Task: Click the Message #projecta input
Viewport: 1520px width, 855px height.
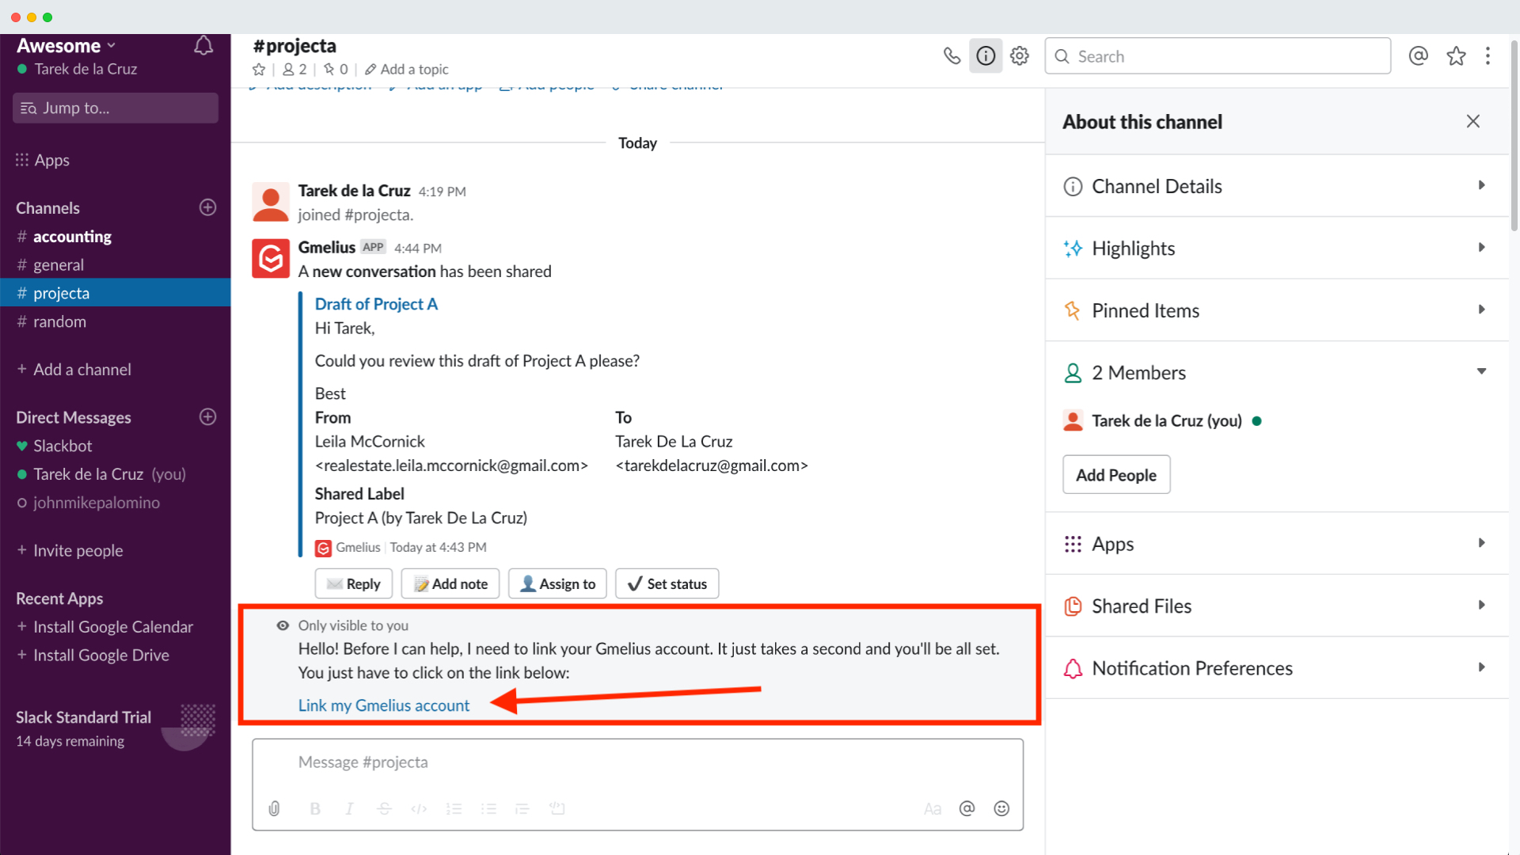Action: pyautogui.click(x=637, y=762)
